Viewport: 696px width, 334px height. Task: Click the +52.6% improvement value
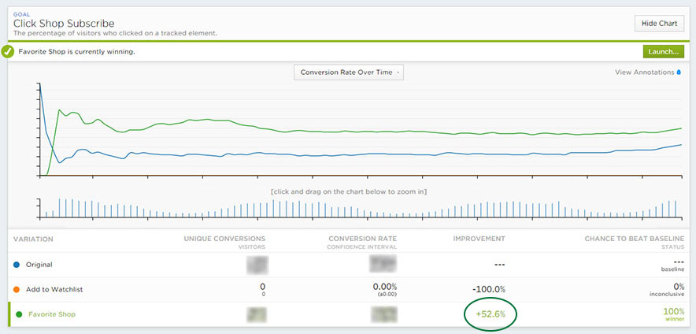coord(491,314)
